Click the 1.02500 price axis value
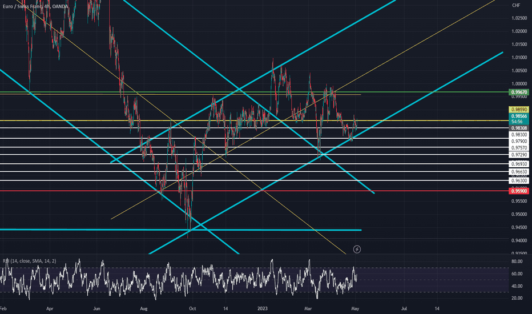This screenshot has width=532, height=314. [x=519, y=18]
